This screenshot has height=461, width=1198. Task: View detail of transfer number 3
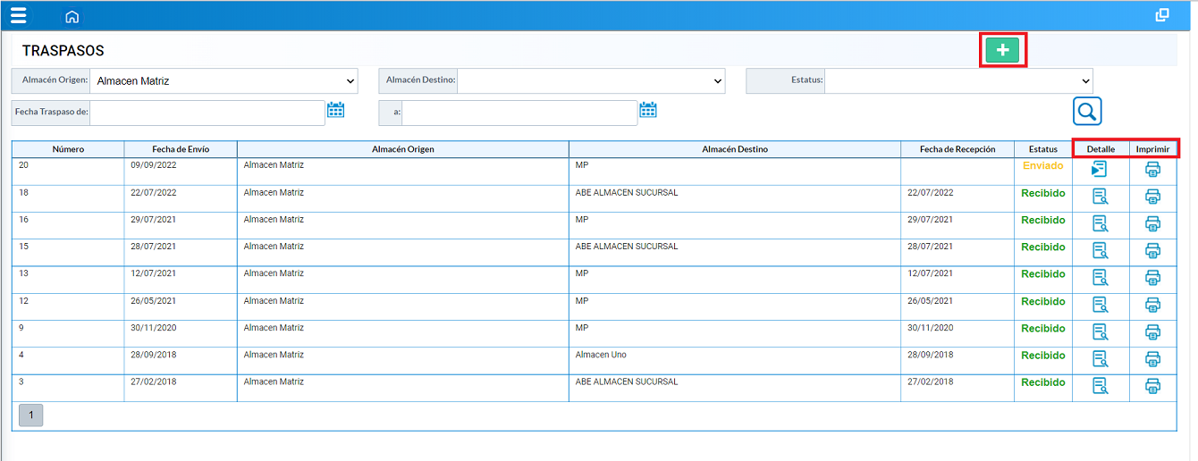(x=1100, y=386)
